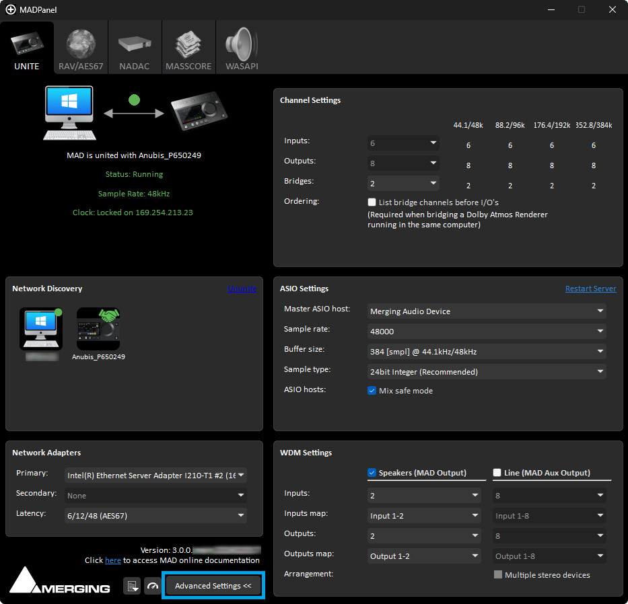Expand the ASIO Sample rate dropdown
The image size is (628, 604).
(487, 332)
